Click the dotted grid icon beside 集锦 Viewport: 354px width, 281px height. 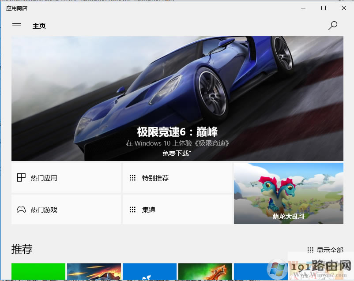coord(132,210)
